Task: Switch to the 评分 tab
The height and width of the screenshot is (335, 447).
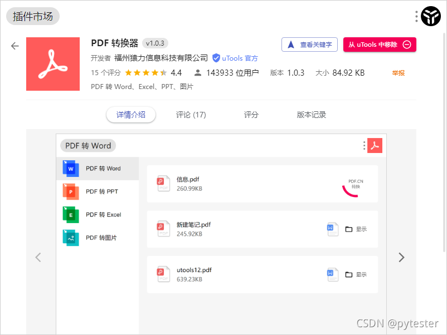Action: [x=251, y=115]
